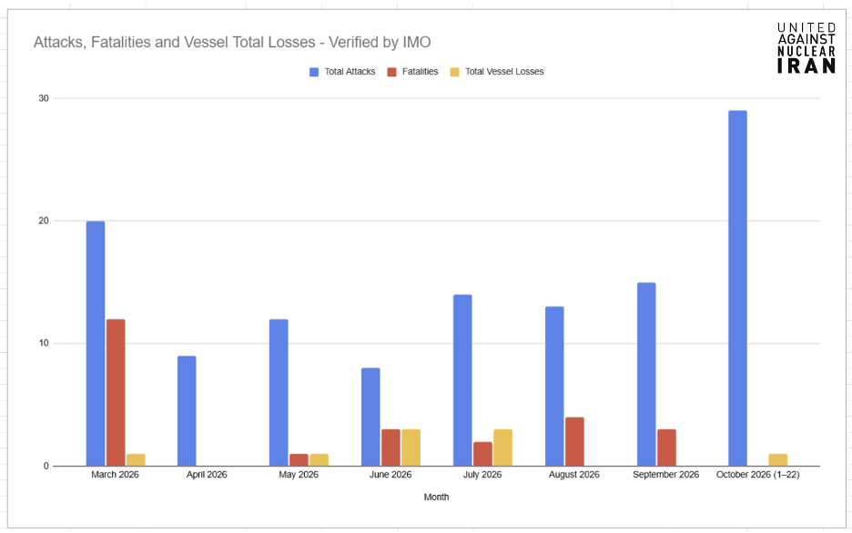Viewport: 852px width, 533px height.
Task: Select the October 2026 (1–22) axis label
Action: tap(757, 475)
